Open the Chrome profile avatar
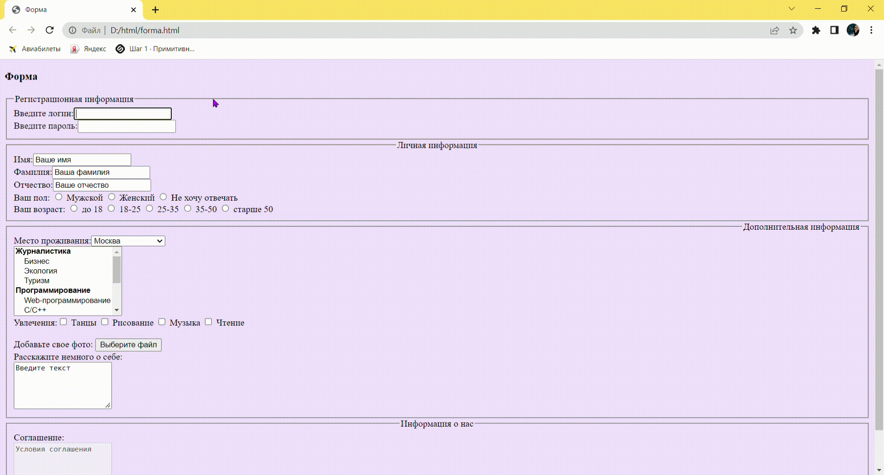This screenshot has height=475, width=884. point(853,30)
